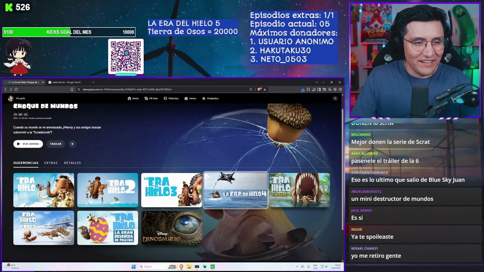484x272 pixels.
Task: Click the disneyplus.com address bar
Action: click(163, 90)
